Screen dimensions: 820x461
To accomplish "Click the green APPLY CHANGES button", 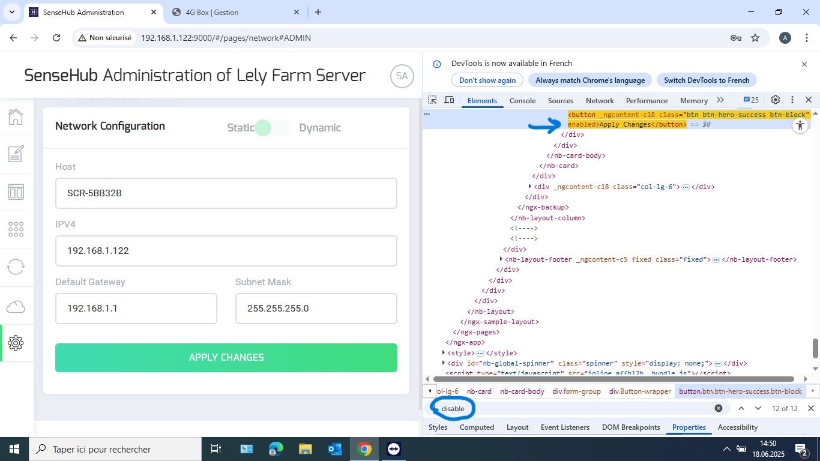I will tap(226, 358).
